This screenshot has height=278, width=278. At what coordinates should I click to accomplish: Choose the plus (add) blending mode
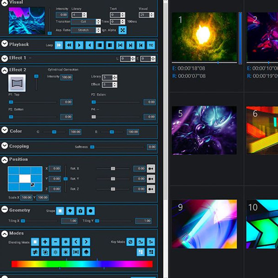tap(45, 242)
